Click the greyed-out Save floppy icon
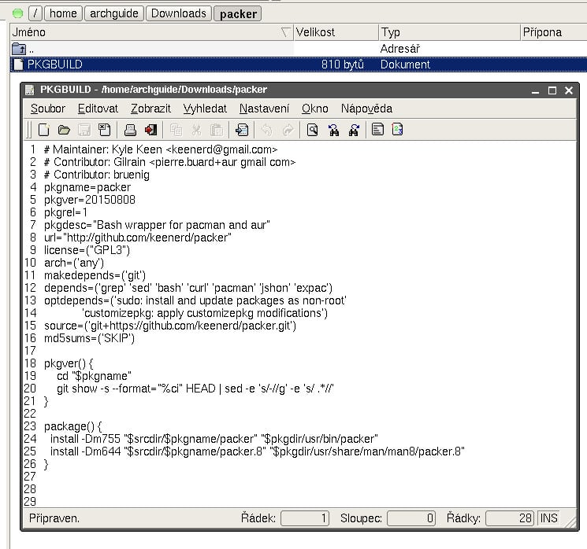 84,130
